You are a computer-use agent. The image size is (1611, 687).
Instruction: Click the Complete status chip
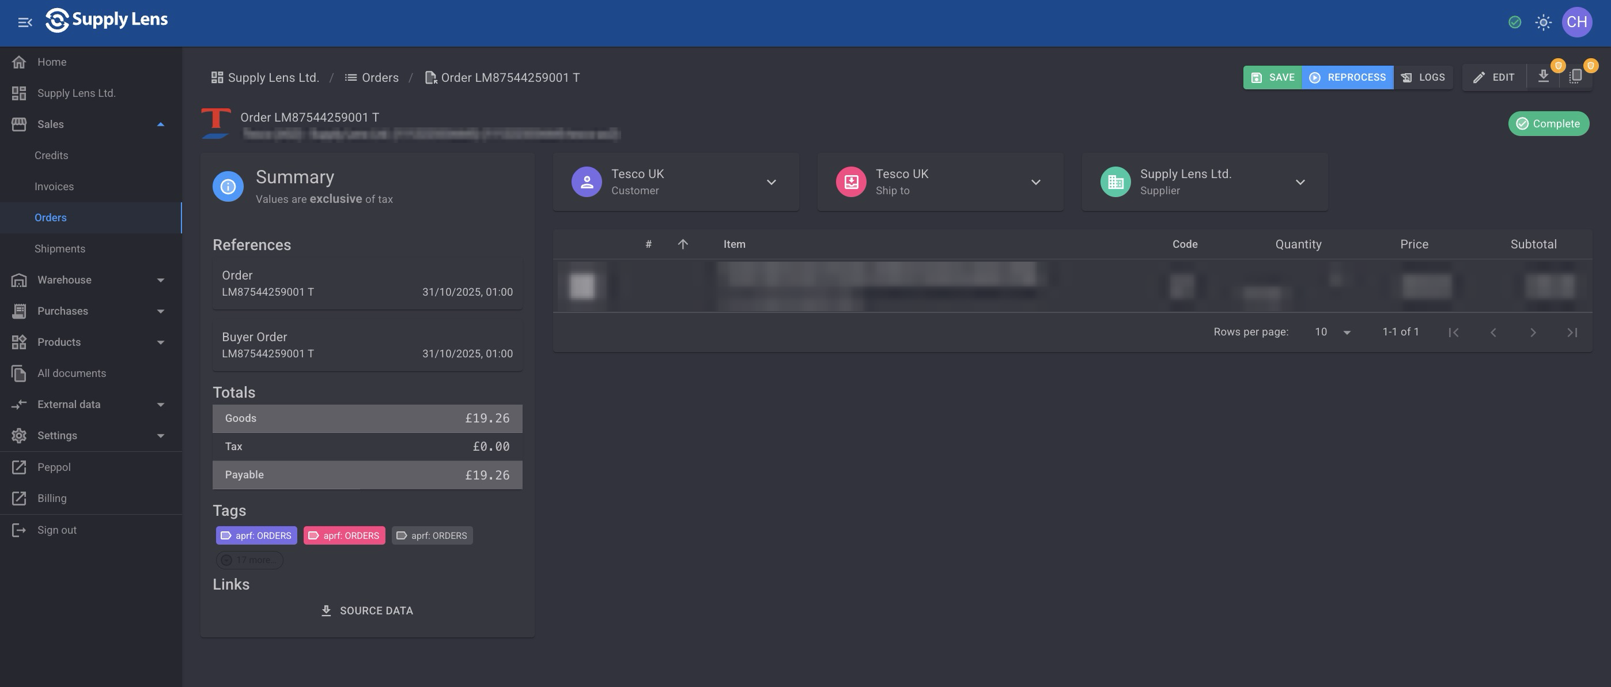pyautogui.click(x=1548, y=123)
